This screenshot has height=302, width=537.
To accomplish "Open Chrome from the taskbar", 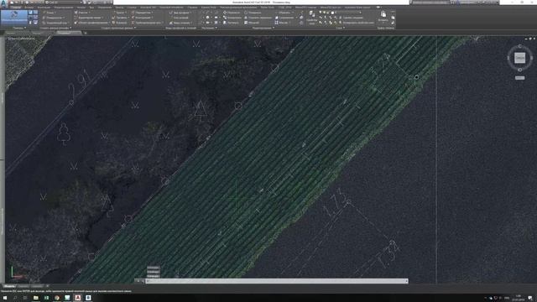I will (57, 298).
